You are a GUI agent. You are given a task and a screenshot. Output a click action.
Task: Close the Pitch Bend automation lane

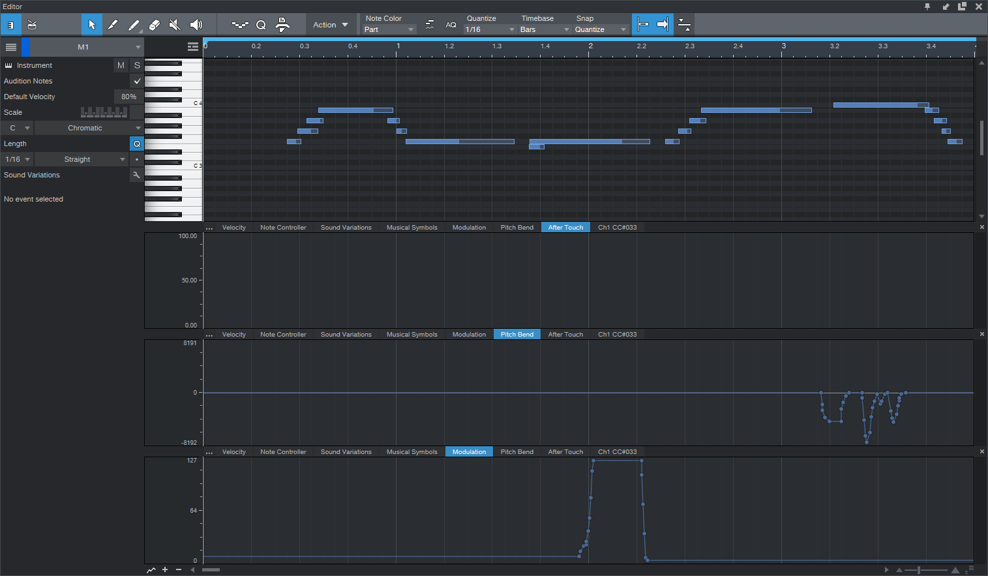pyautogui.click(x=982, y=334)
